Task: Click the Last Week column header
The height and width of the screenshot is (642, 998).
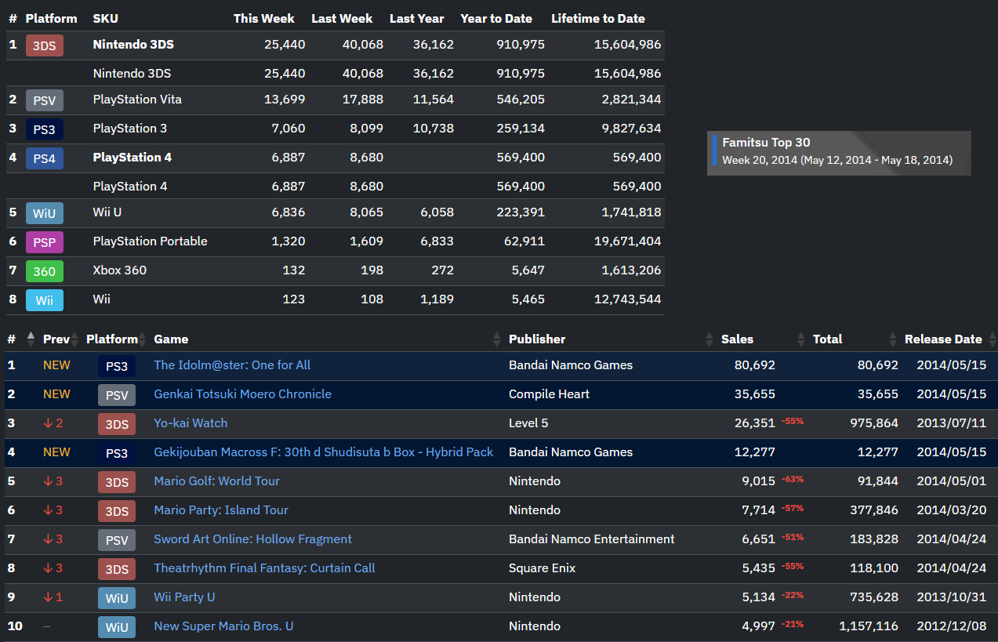Action: click(342, 19)
